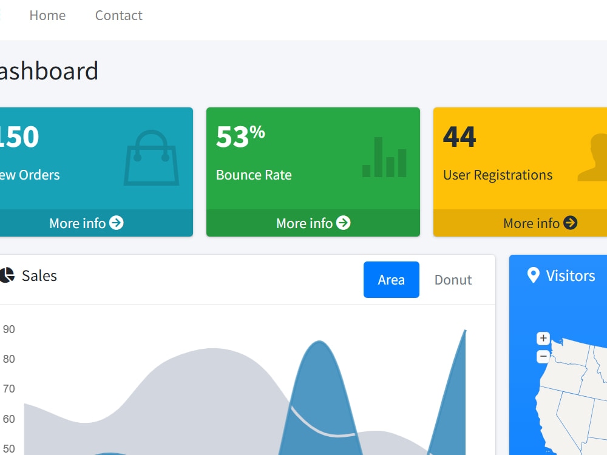Click arrow icon in Bounce Rate footer

point(344,223)
